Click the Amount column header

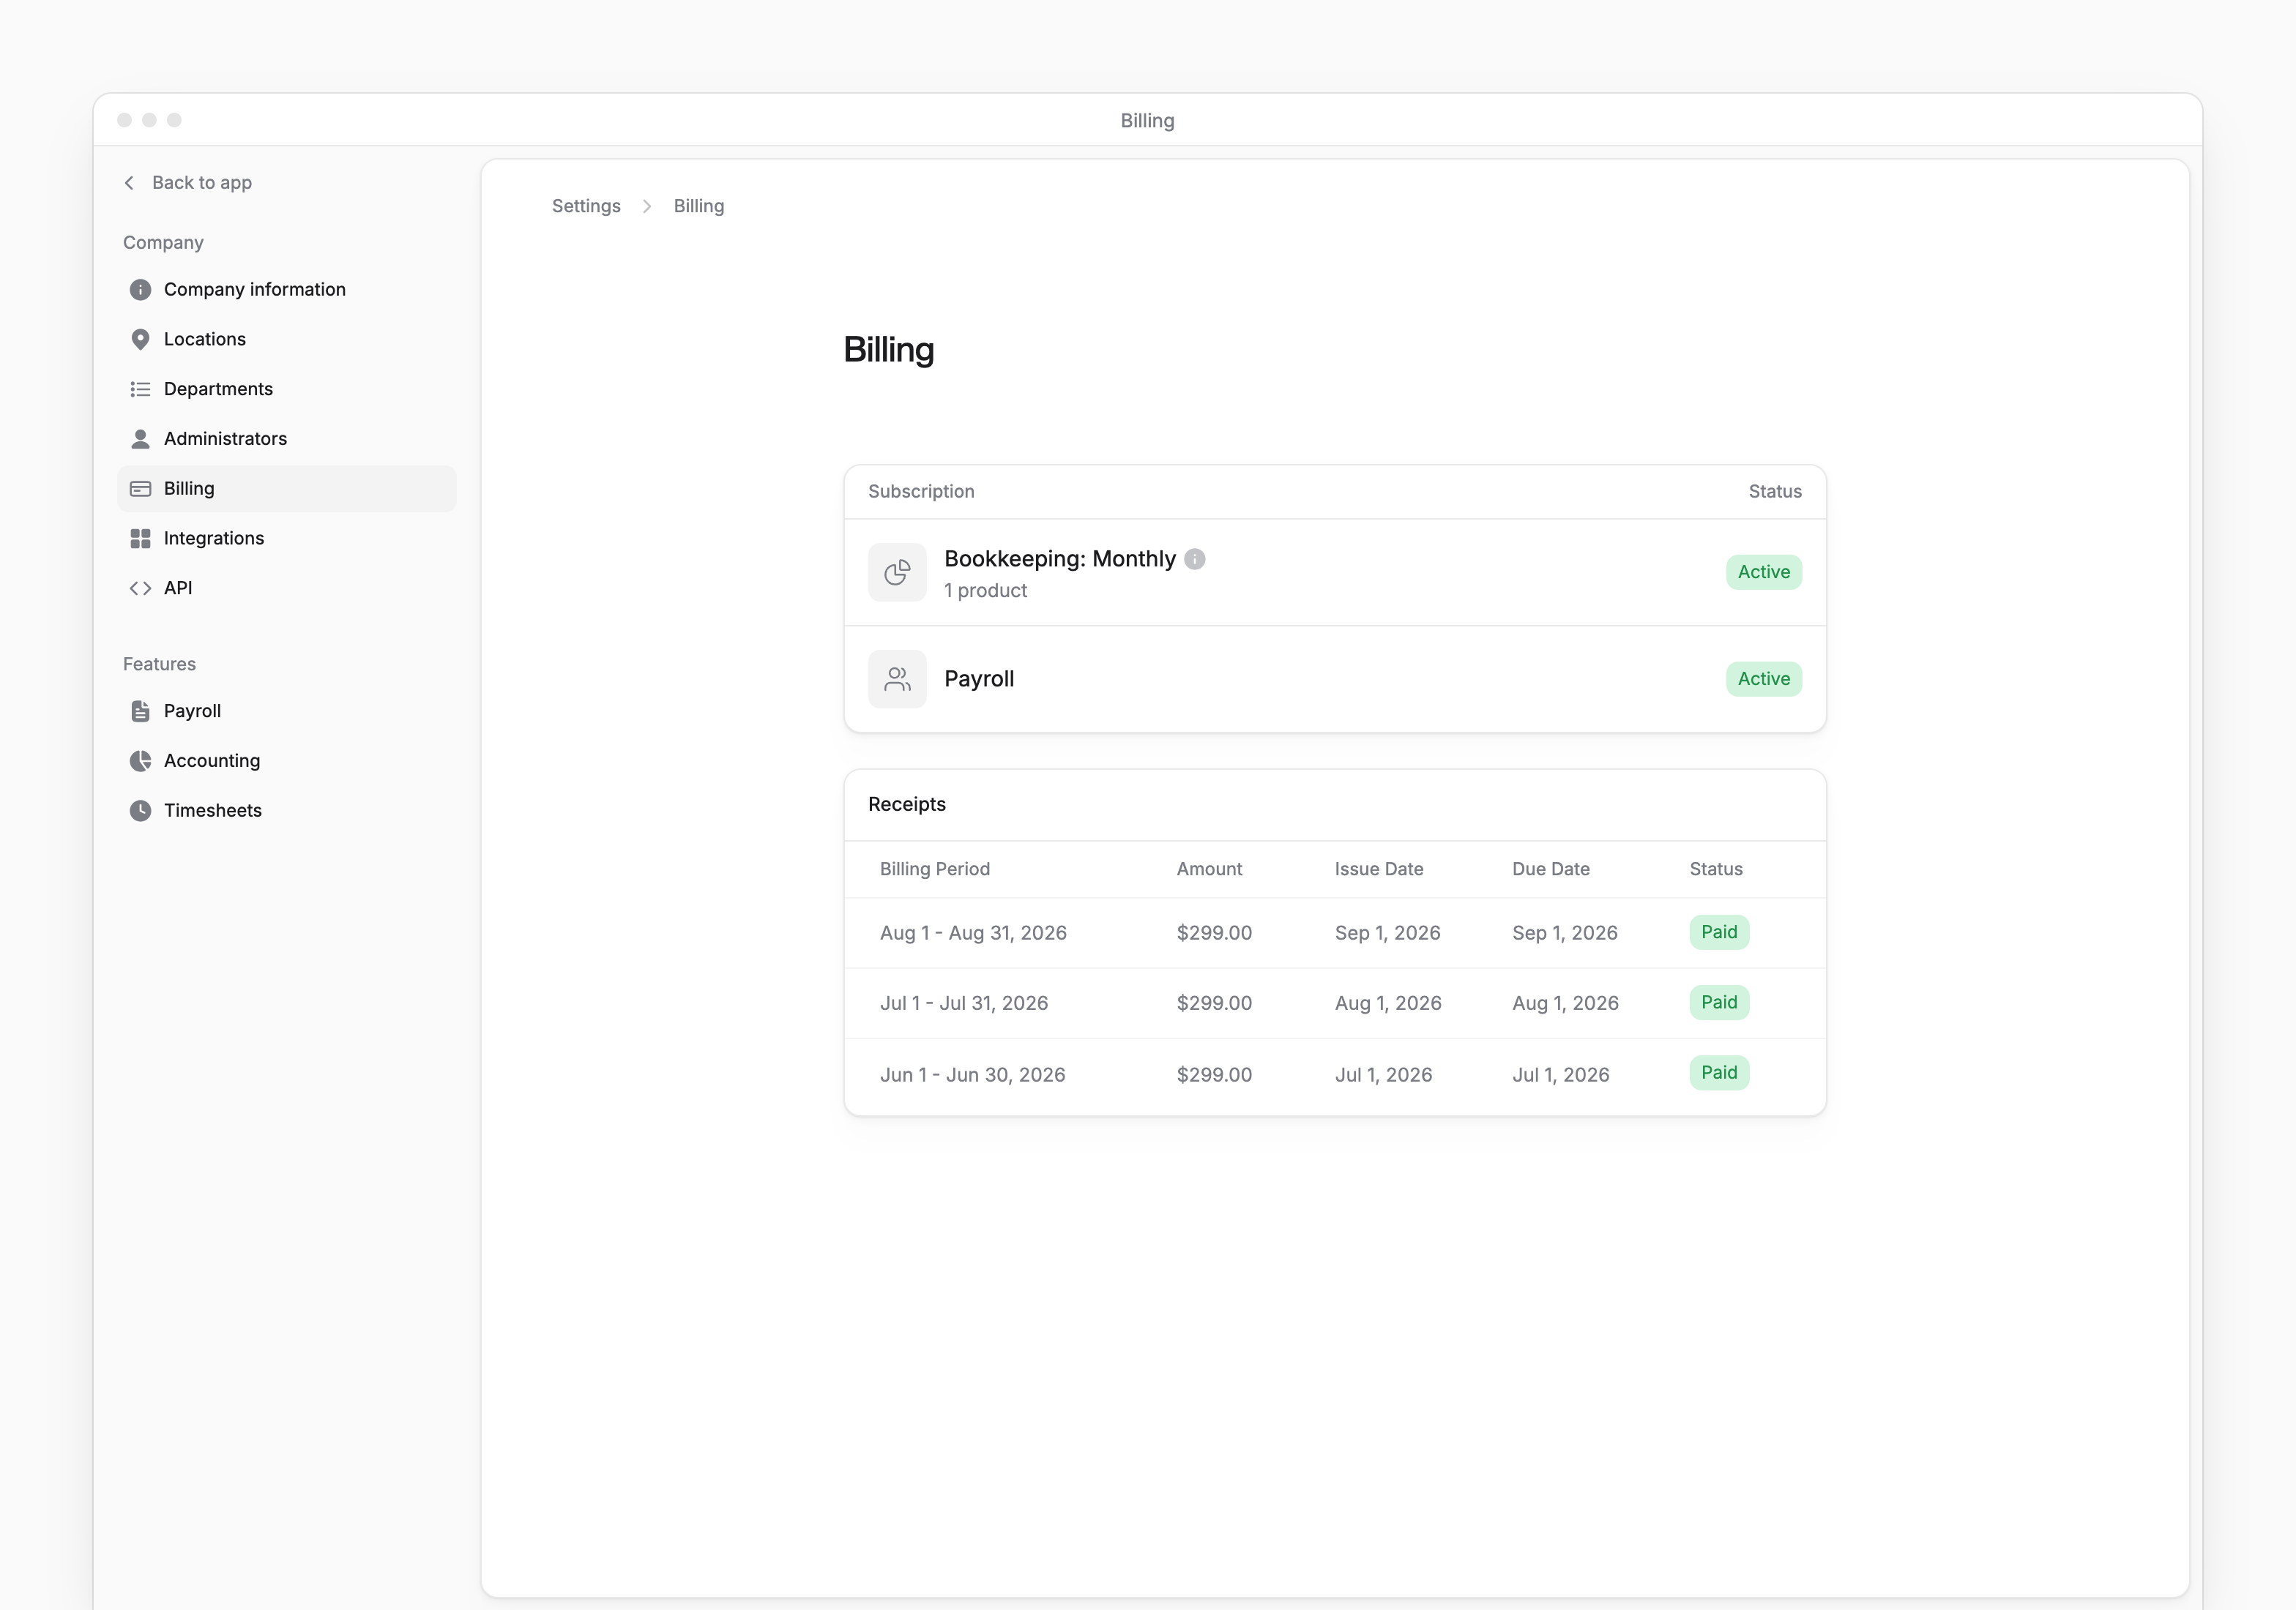1209,869
